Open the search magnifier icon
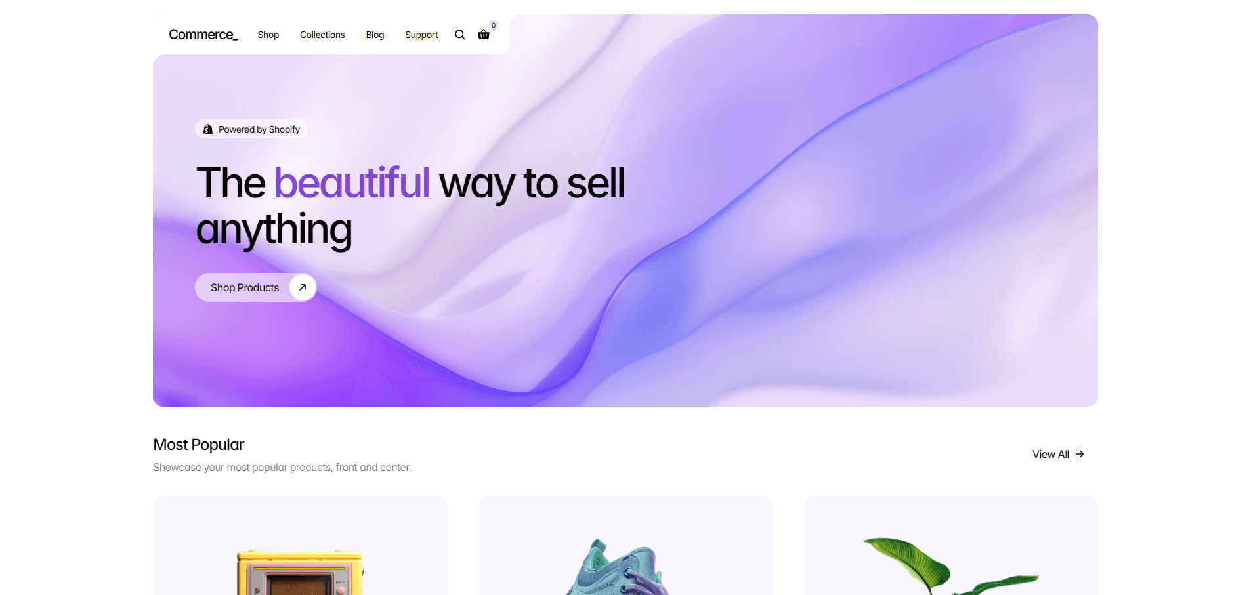Screen dimensions: 1249x595 point(459,35)
